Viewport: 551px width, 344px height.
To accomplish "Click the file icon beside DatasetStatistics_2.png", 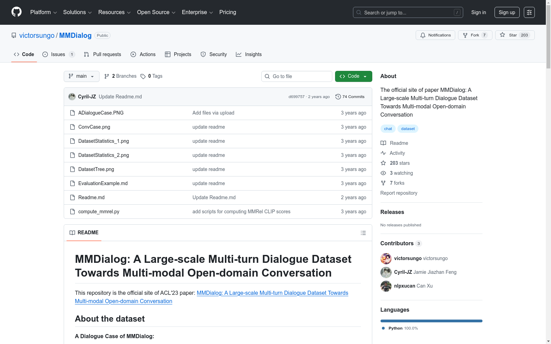I will point(72,155).
